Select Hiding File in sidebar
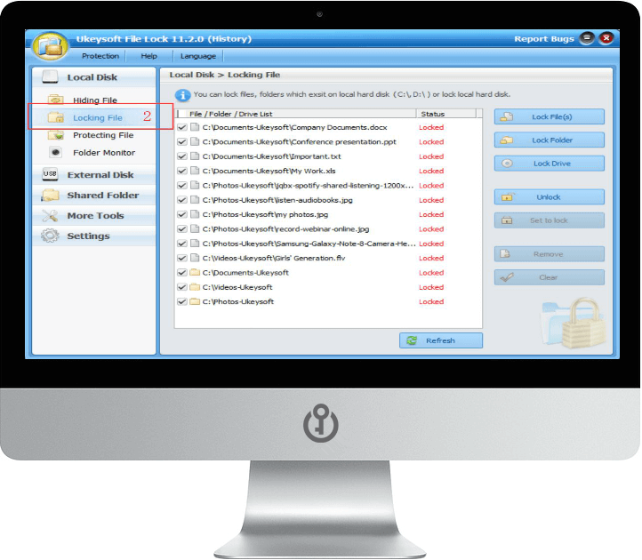The image size is (642, 560). (95, 100)
